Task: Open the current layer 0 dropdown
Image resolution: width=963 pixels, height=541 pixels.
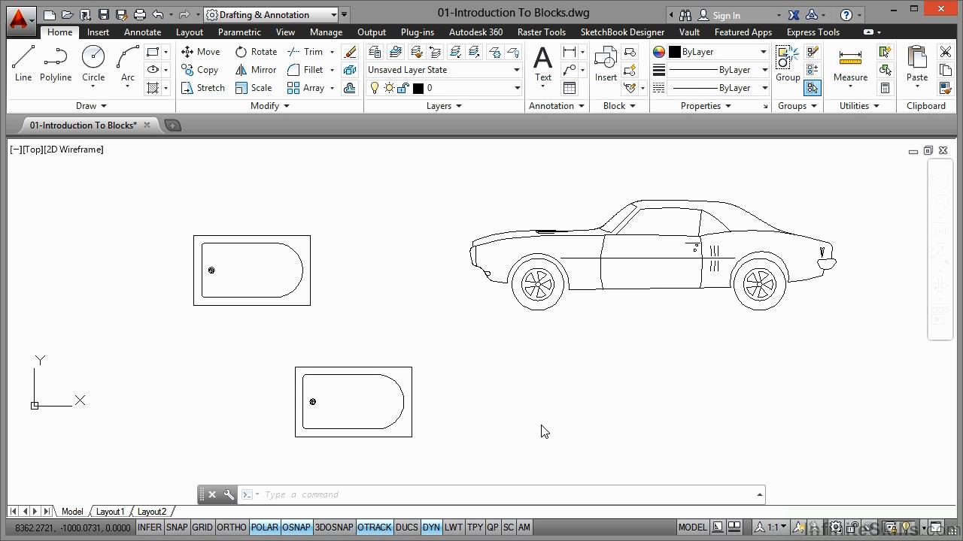Action: pyautogui.click(x=466, y=88)
